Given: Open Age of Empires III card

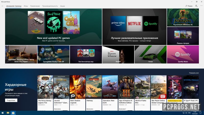Looking at the screenshot, I should [126, 93].
